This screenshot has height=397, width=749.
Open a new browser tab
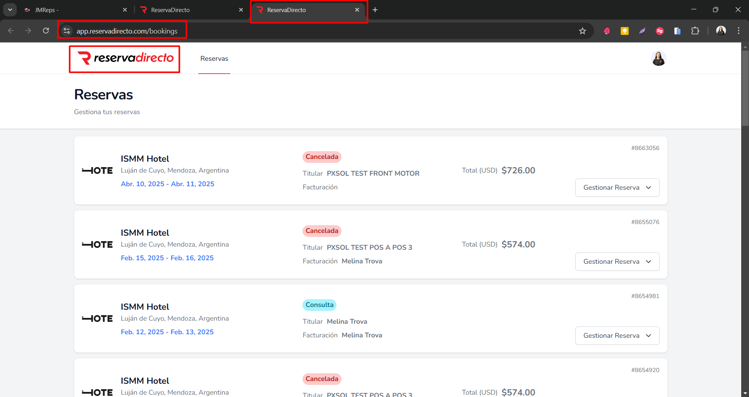pos(375,10)
